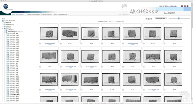
Task: Click the small icon under thumbnail 34-111
Action: pyautogui.click(x=40, y=67)
